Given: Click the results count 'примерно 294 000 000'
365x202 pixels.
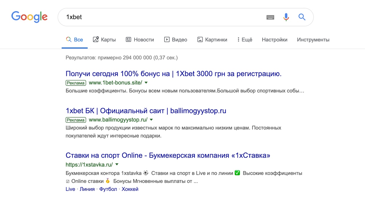Looking at the screenshot, I should (x=125, y=58).
